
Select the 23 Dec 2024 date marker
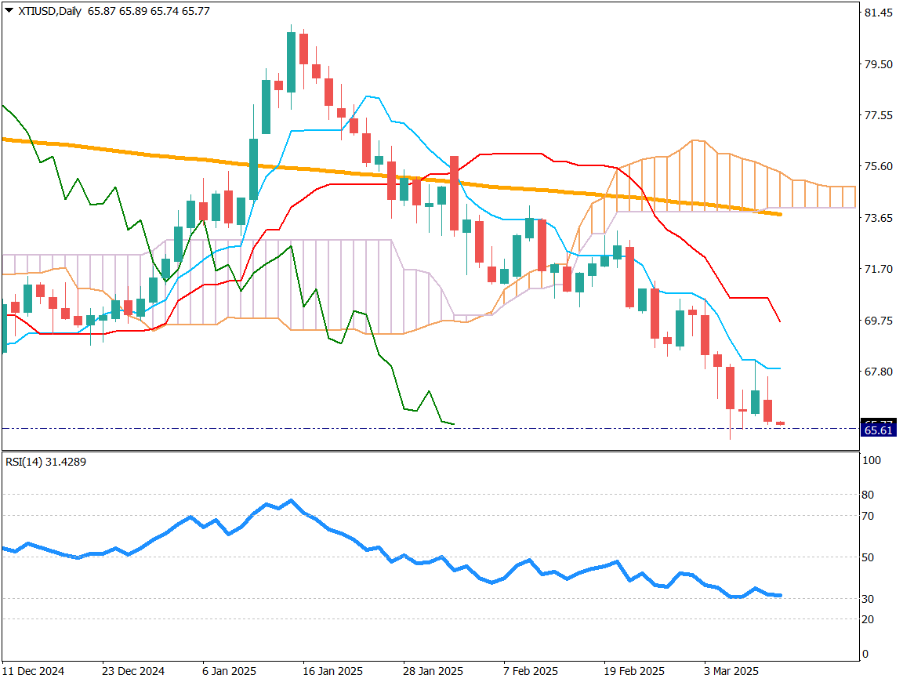(132, 671)
